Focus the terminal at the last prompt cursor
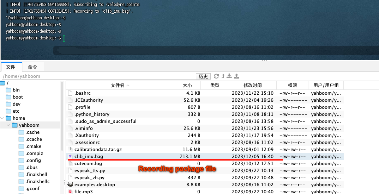 pos(64,38)
